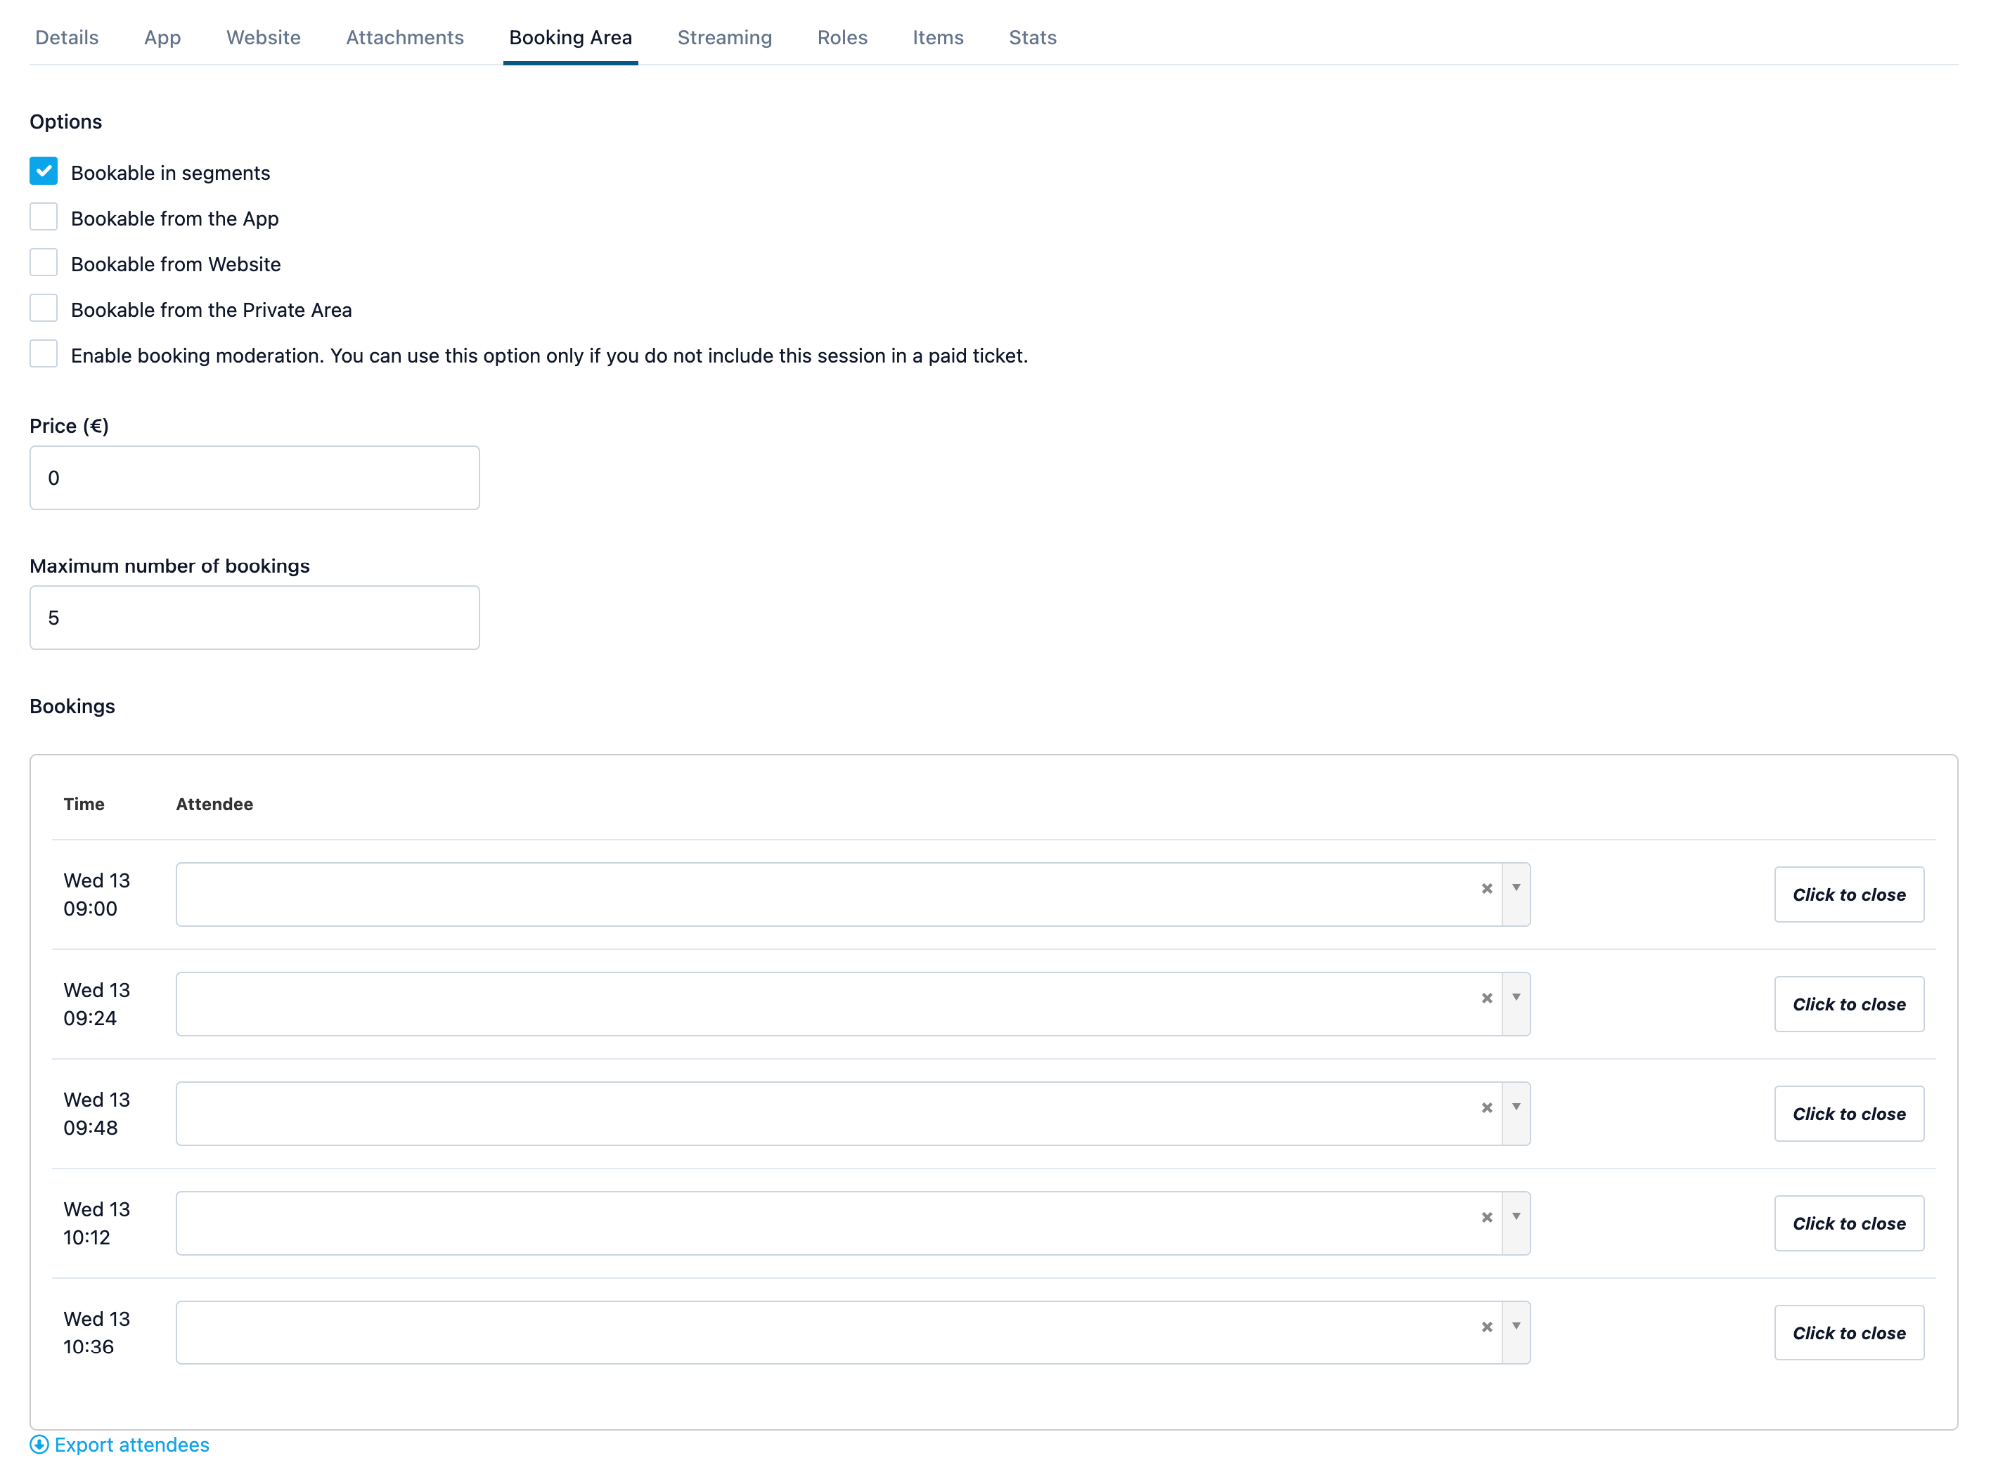Image resolution: width=1991 pixels, height=1484 pixels.
Task: Click the 'Wed 13 09:00' time cell
Action: 96,894
